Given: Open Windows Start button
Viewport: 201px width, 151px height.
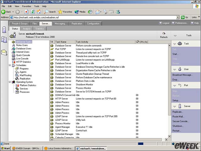Looking at the screenshot, I should coord(5,148).
